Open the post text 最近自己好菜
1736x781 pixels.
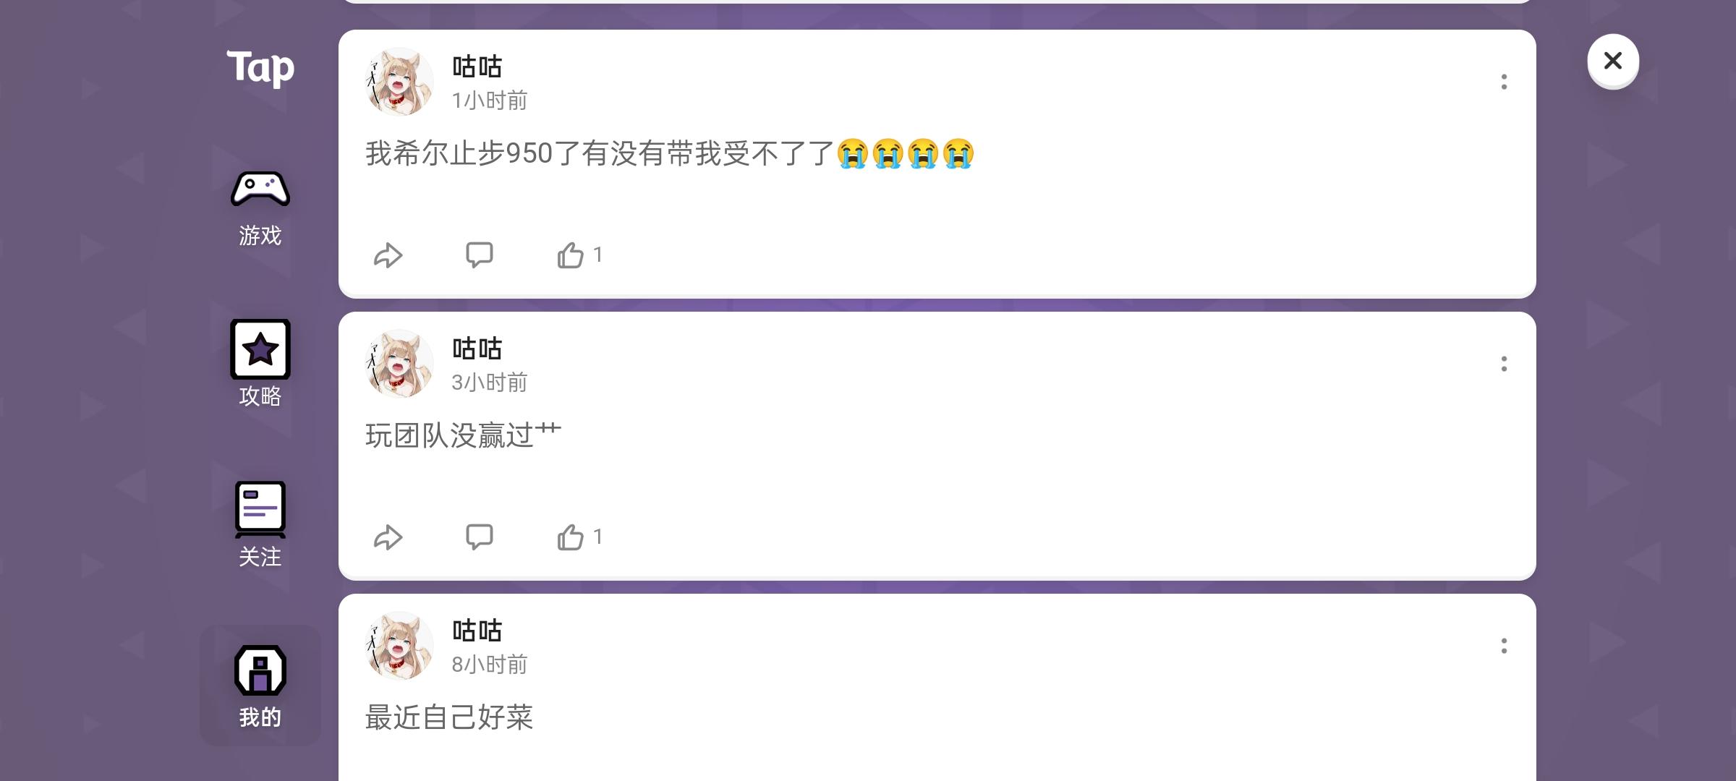[x=449, y=717]
